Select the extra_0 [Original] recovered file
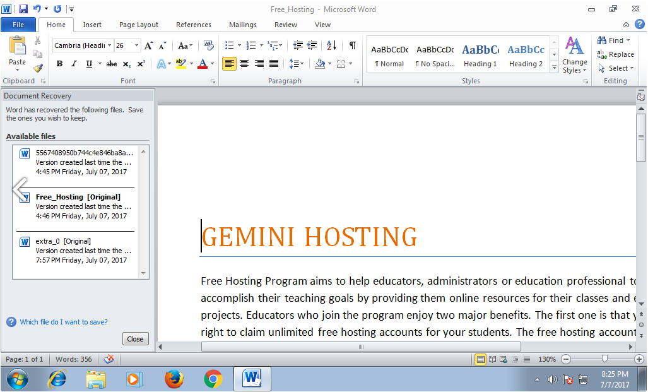This screenshot has width=648, height=392. [x=63, y=241]
